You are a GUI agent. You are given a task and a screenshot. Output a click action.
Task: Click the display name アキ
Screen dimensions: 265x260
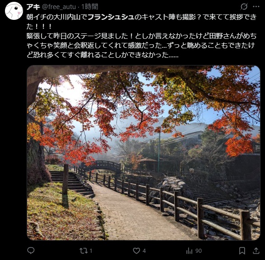click(33, 7)
